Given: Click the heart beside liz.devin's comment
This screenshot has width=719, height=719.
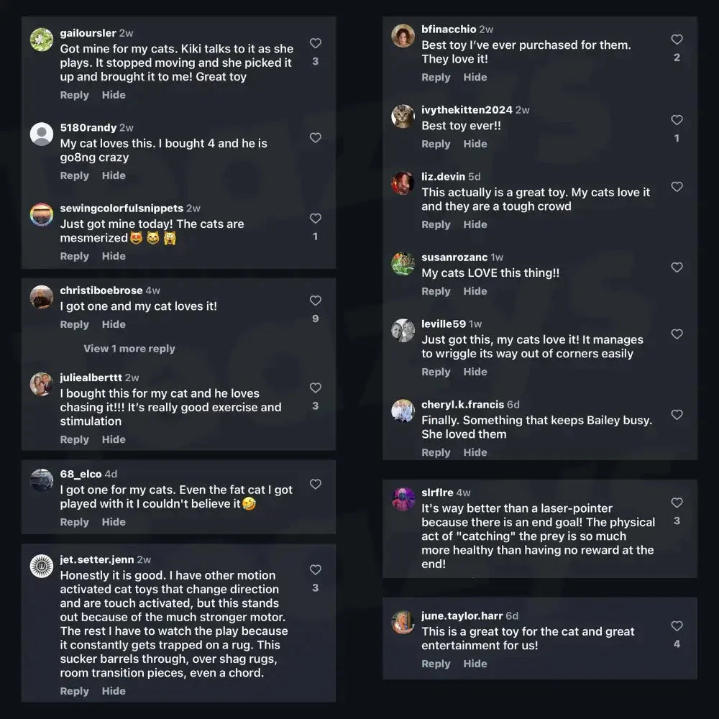Looking at the screenshot, I should point(677,187).
